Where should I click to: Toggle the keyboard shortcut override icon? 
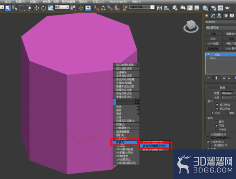tap(88, 8)
